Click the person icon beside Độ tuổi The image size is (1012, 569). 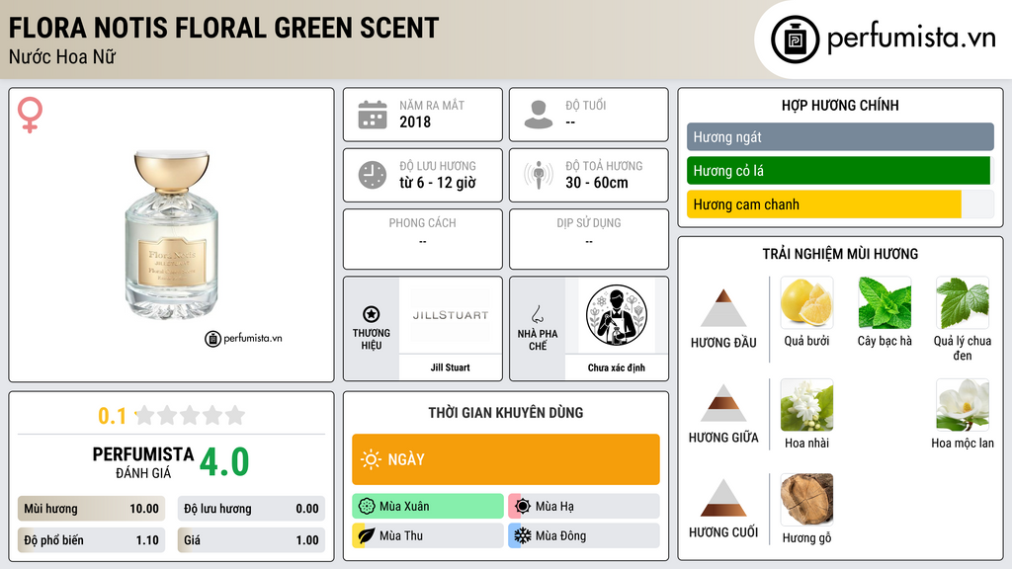tap(539, 115)
